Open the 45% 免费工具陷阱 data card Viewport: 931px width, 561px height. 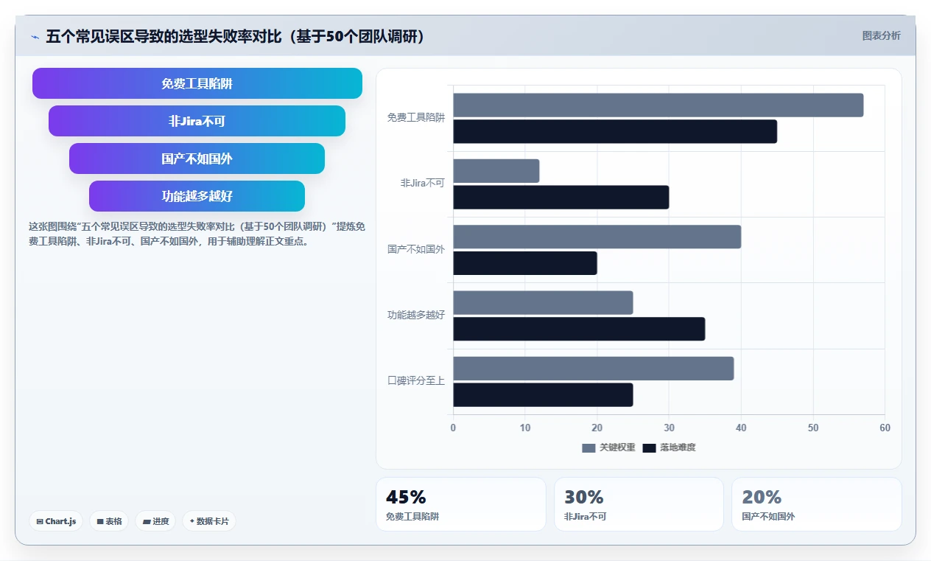coord(461,504)
